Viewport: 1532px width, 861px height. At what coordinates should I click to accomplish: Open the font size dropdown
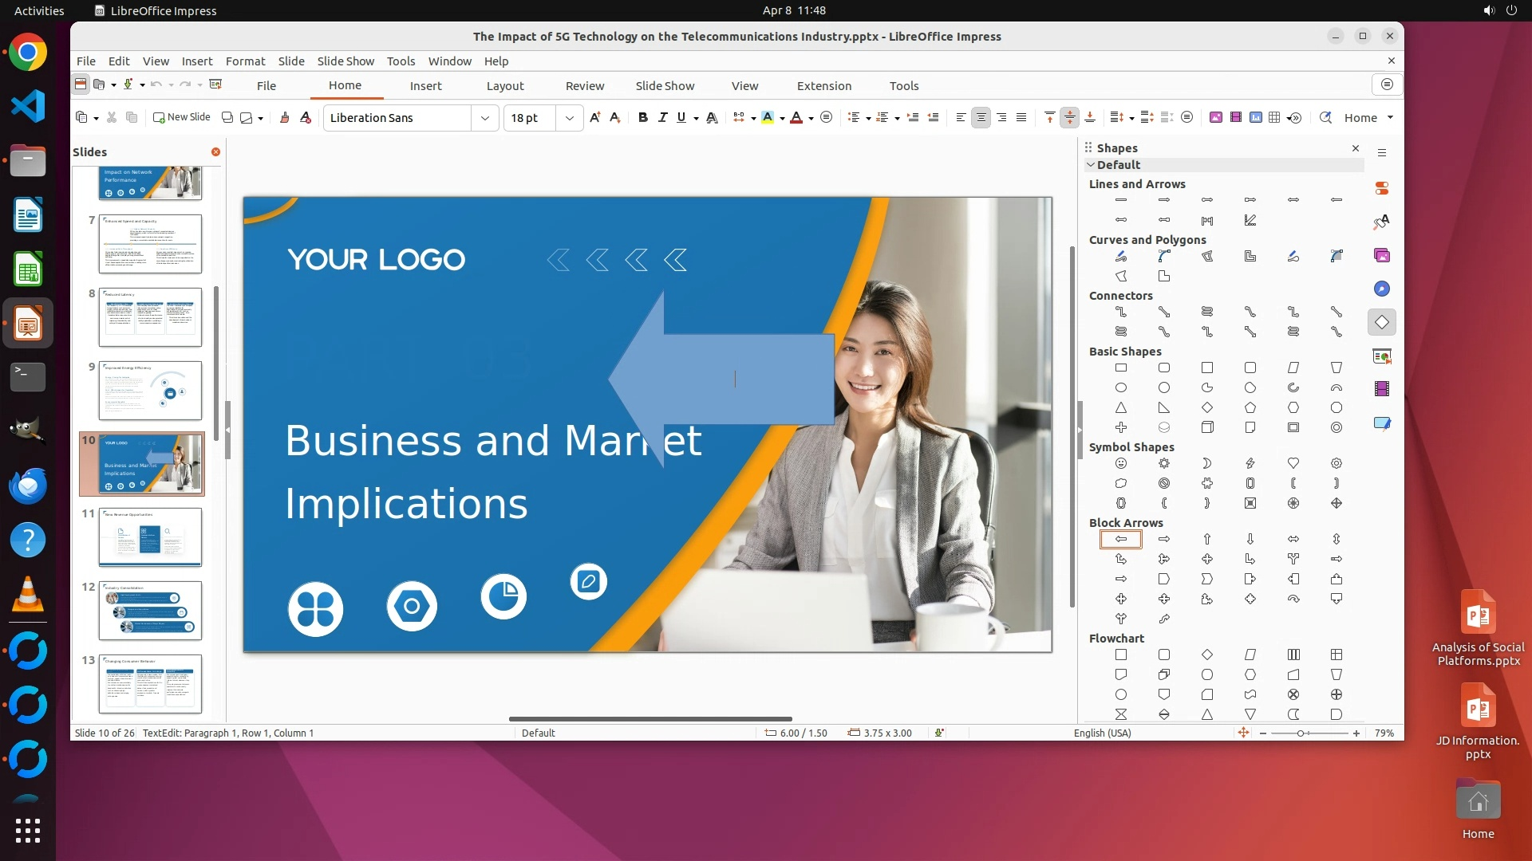(569, 118)
